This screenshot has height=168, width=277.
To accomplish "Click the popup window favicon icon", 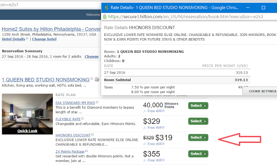I will point(106,8).
